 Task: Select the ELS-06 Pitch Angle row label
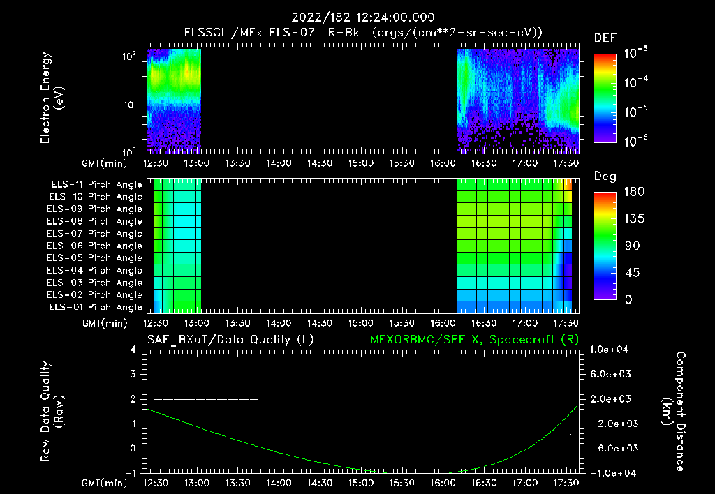tap(94, 246)
